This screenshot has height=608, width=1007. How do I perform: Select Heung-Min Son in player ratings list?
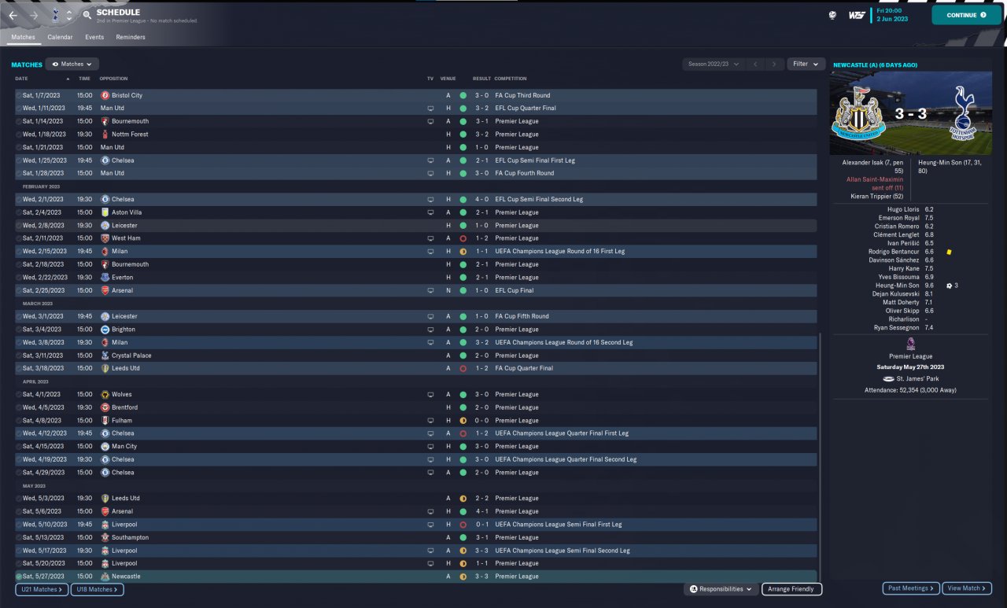click(x=897, y=286)
